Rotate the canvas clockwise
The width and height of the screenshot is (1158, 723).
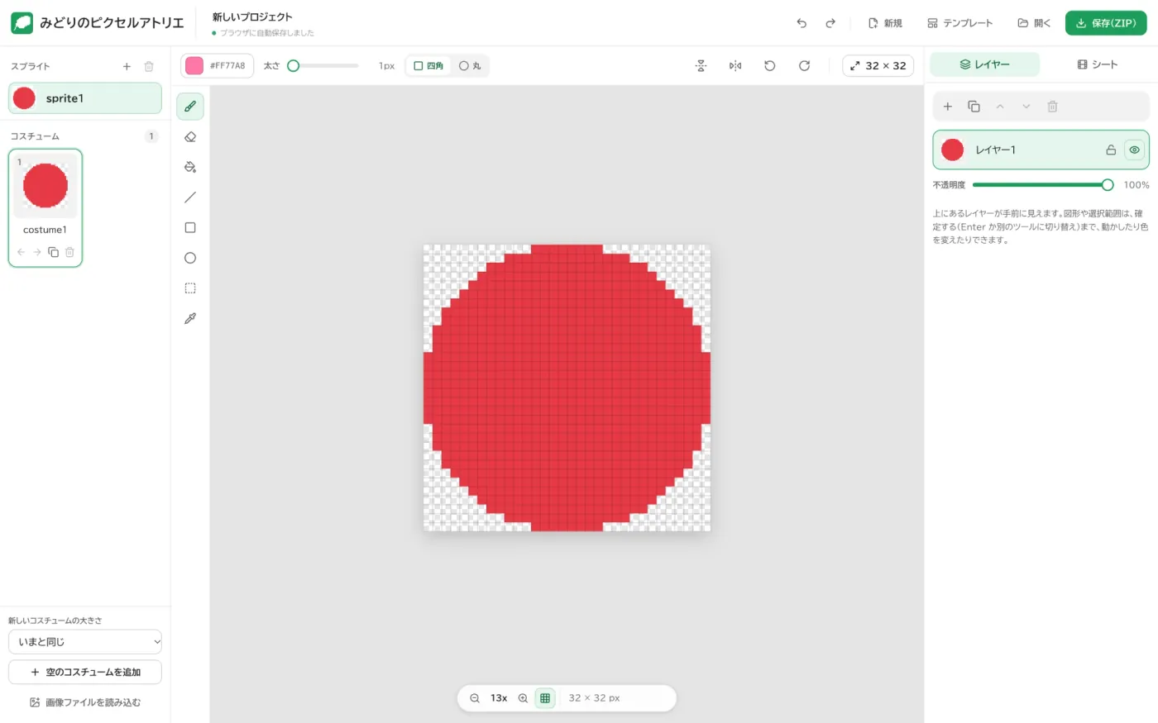pyautogui.click(x=804, y=66)
